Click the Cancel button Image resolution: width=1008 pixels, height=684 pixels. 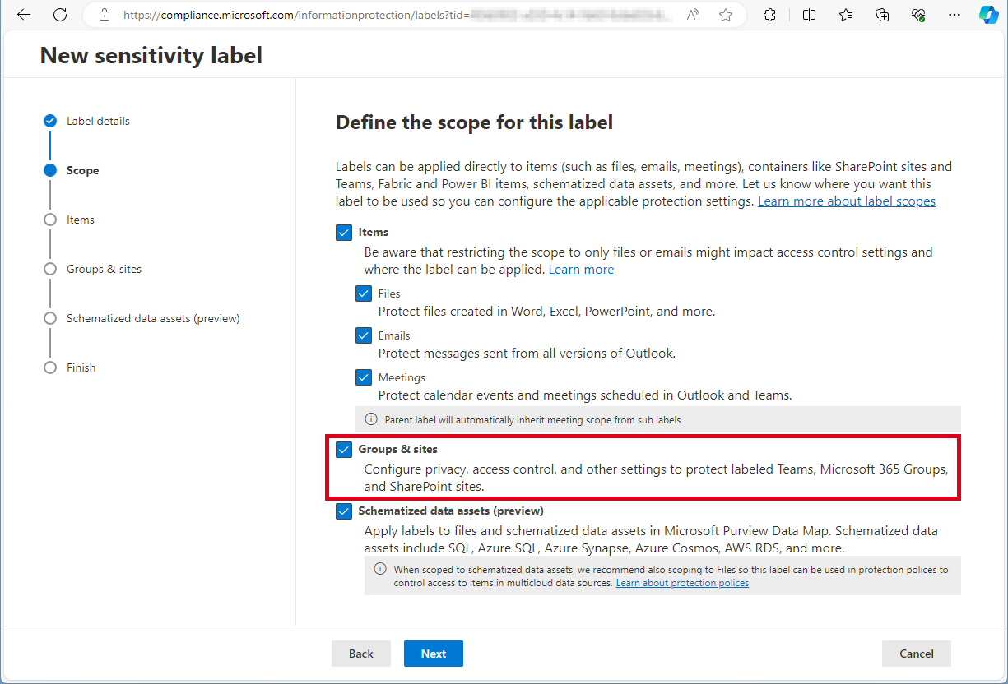(916, 654)
